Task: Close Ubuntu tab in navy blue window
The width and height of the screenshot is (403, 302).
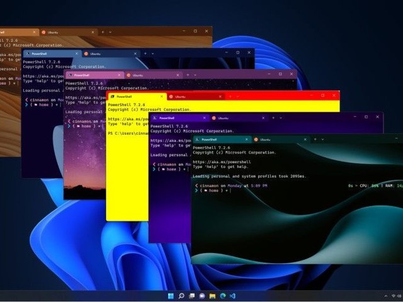Action: click(135, 53)
